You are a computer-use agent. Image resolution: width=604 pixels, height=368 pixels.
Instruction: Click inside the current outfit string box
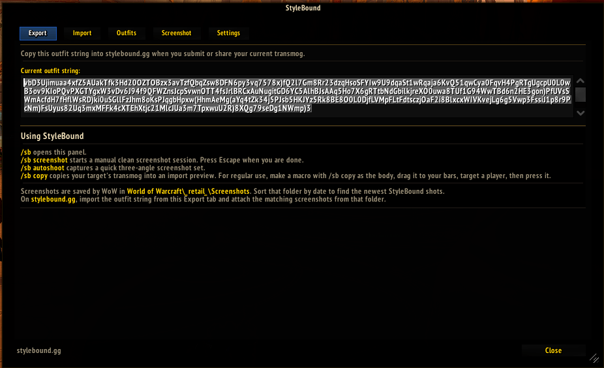coord(297,95)
